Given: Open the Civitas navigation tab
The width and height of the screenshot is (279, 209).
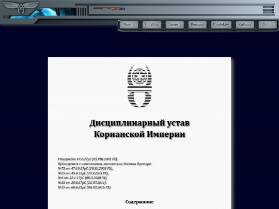Looking at the screenshot, I should (x=268, y=25).
